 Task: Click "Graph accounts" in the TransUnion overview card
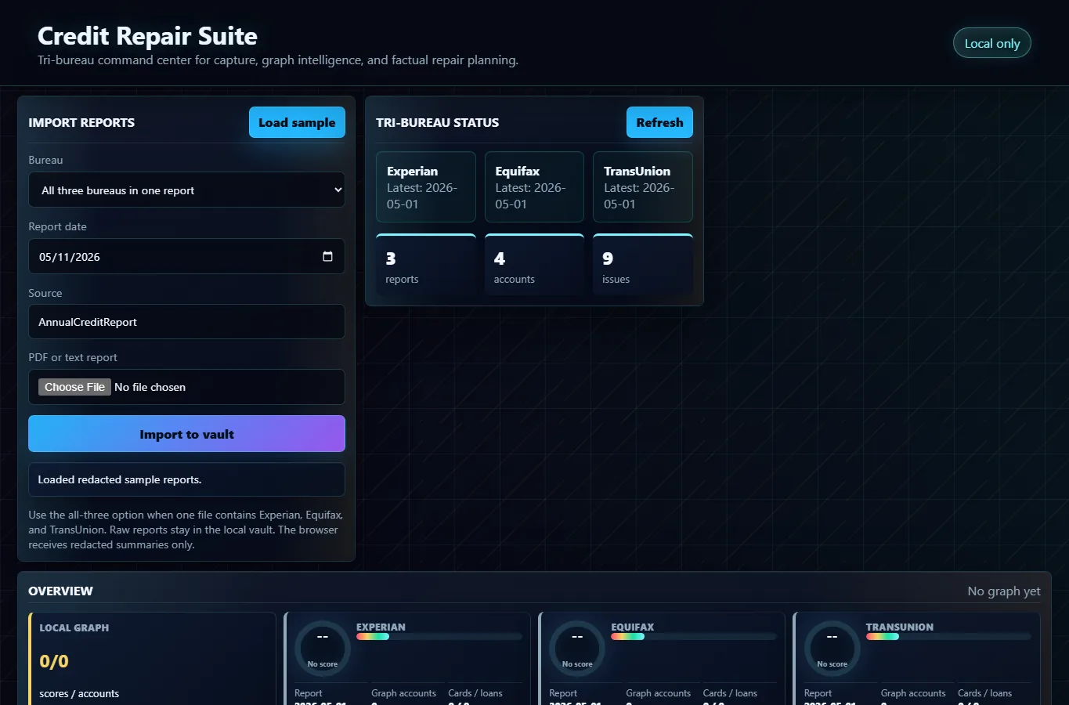coord(913,693)
